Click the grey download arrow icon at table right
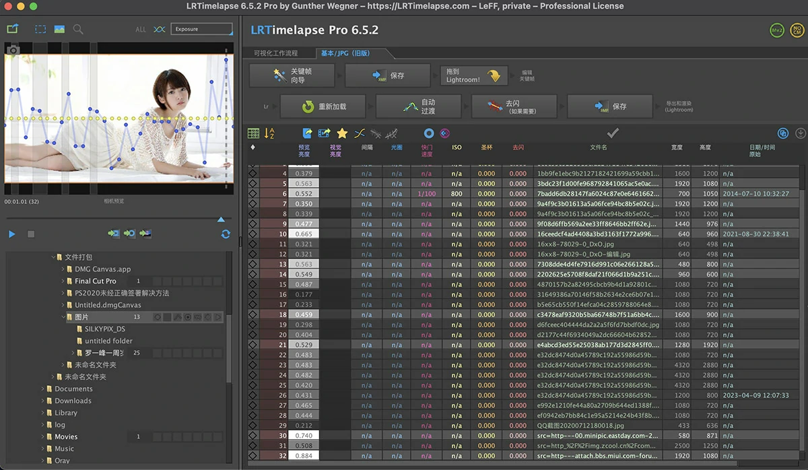 click(x=801, y=133)
